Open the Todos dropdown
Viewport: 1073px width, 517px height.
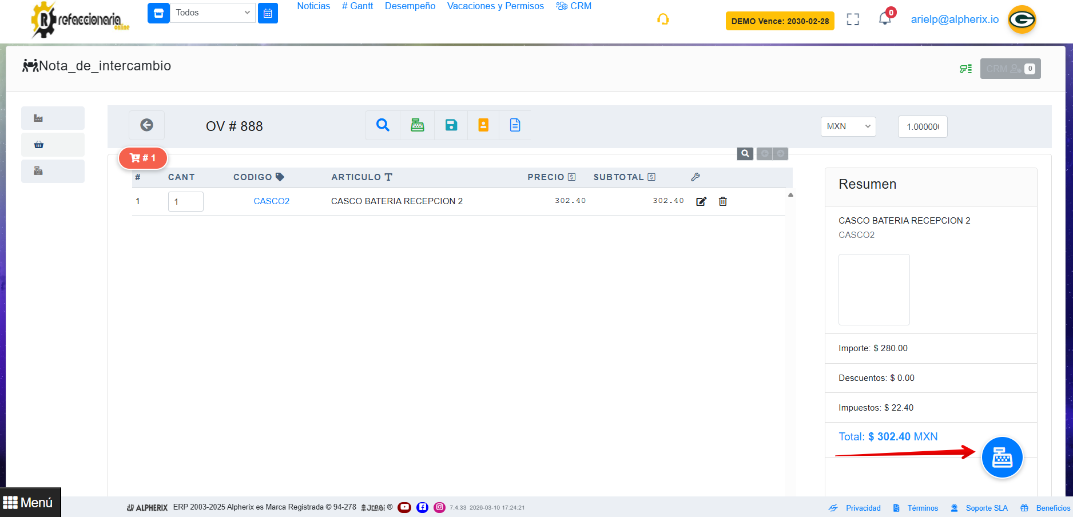(x=212, y=13)
